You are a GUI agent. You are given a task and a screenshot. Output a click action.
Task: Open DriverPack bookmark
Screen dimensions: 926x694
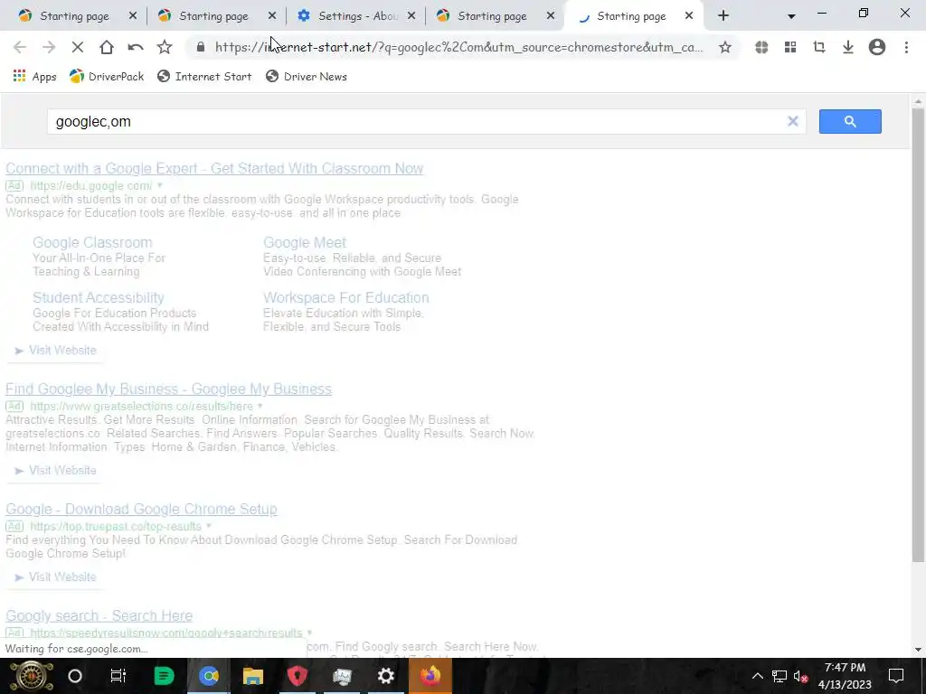click(107, 76)
